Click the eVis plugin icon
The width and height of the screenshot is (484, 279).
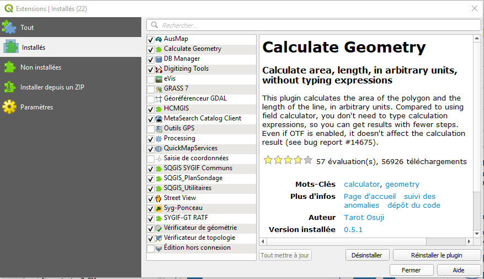click(158, 79)
